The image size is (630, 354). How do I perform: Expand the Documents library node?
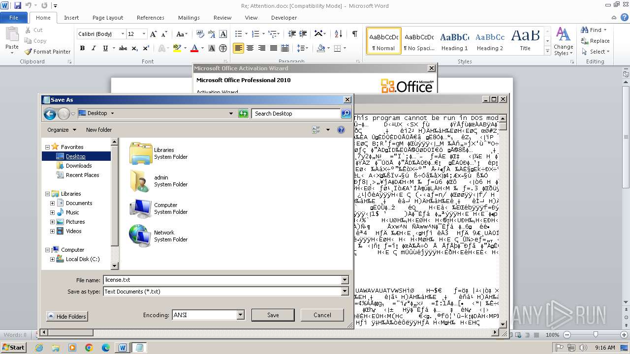(52, 203)
